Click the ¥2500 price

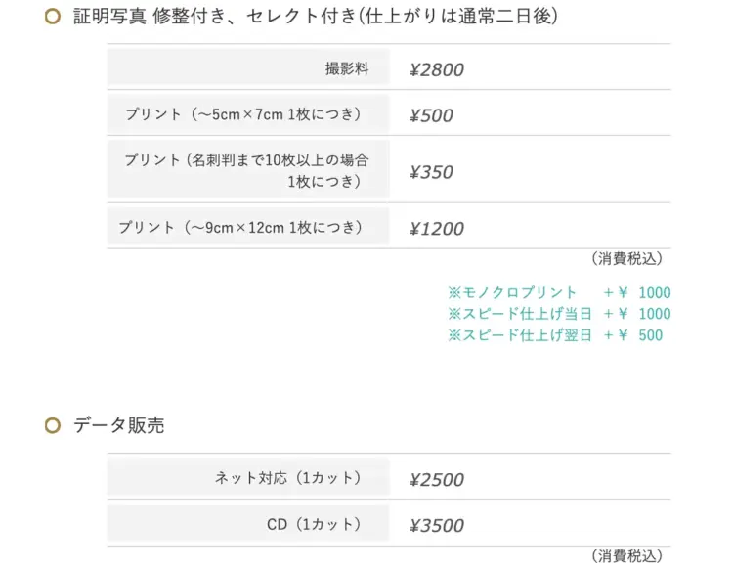point(437,480)
